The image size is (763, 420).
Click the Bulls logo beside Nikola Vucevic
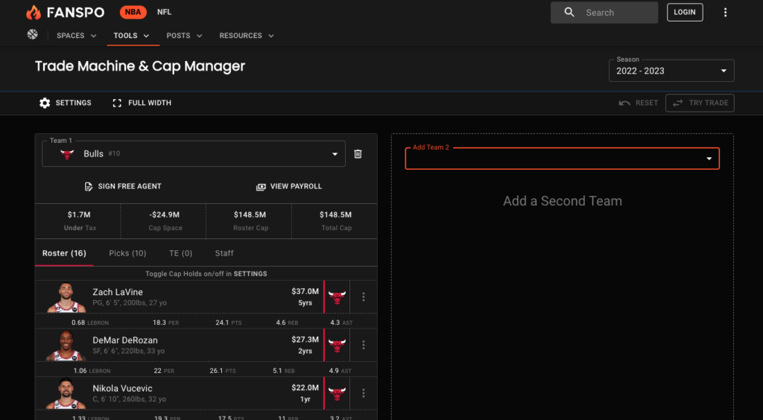(337, 392)
